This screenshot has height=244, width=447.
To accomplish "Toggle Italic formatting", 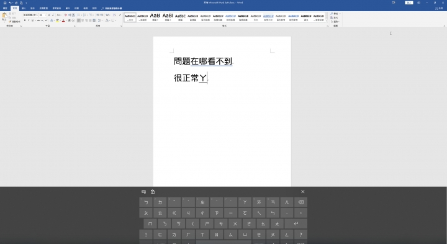I will coord(29,20).
